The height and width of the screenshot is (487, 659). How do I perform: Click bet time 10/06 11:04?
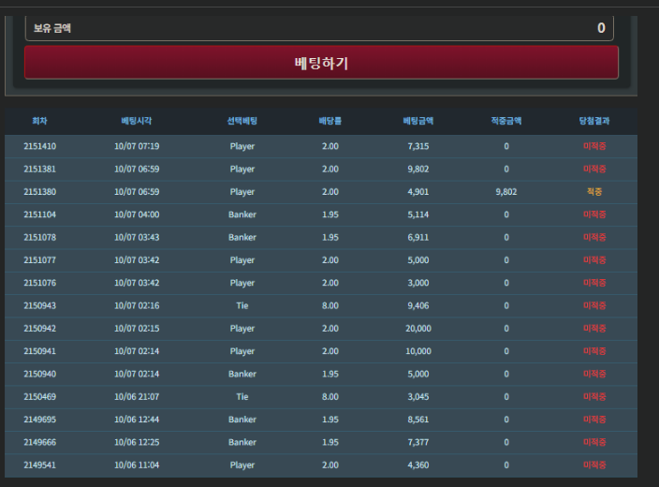pyautogui.click(x=137, y=465)
